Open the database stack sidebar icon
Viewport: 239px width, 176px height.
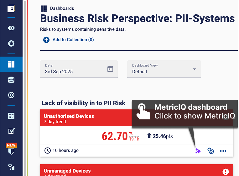click(11, 80)
